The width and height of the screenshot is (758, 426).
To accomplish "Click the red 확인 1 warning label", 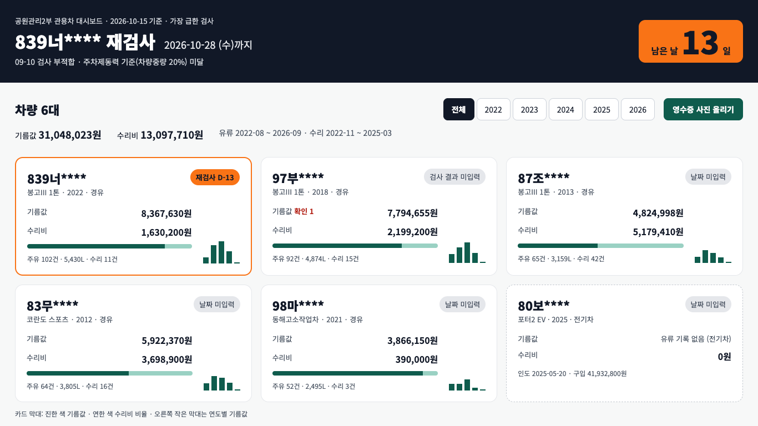I will coord(304,211).
